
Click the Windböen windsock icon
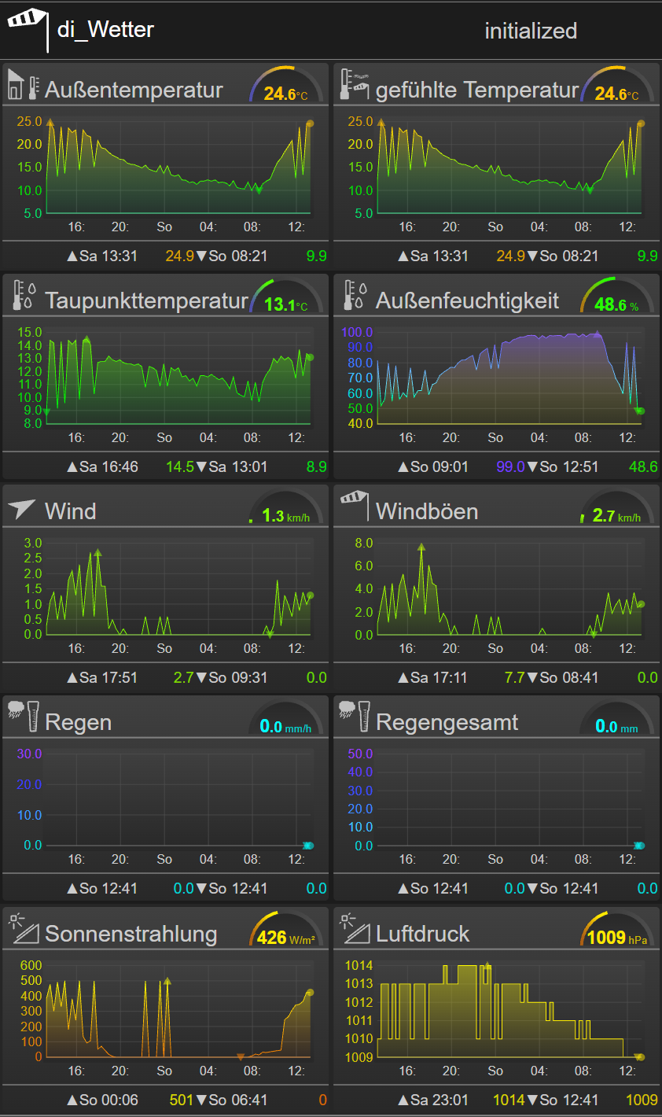coord(354,506)
